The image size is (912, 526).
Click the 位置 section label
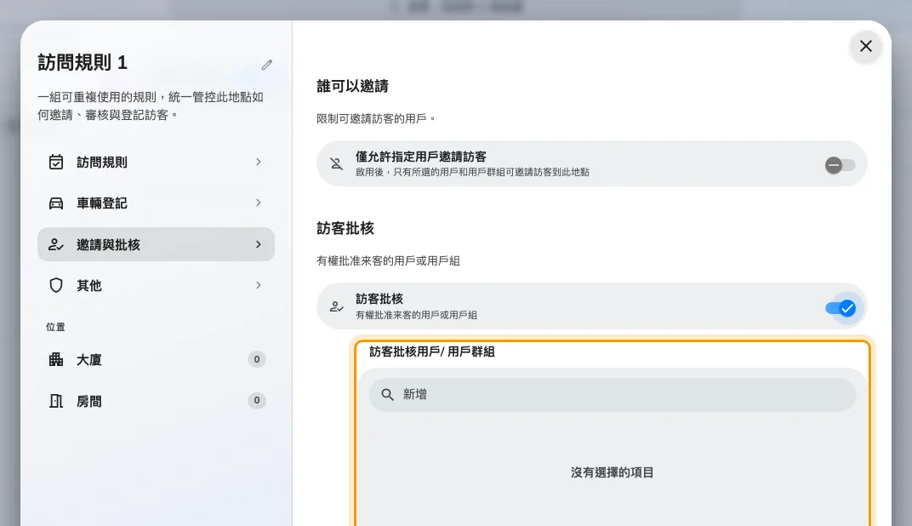[56, 327]
